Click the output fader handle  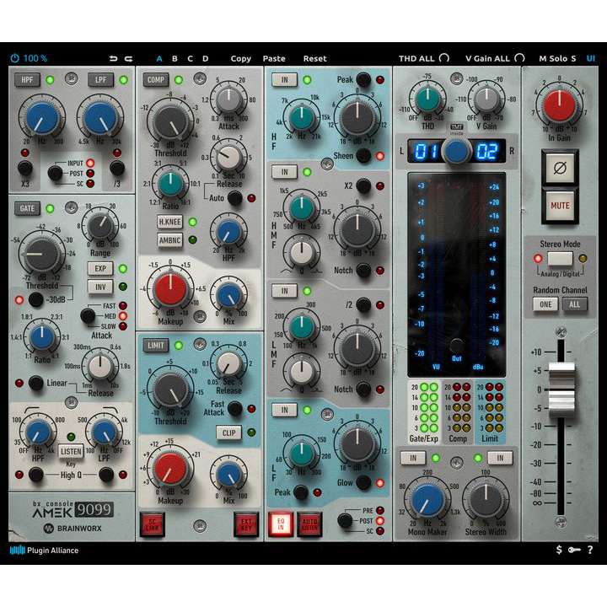click(x=561, y=389)
